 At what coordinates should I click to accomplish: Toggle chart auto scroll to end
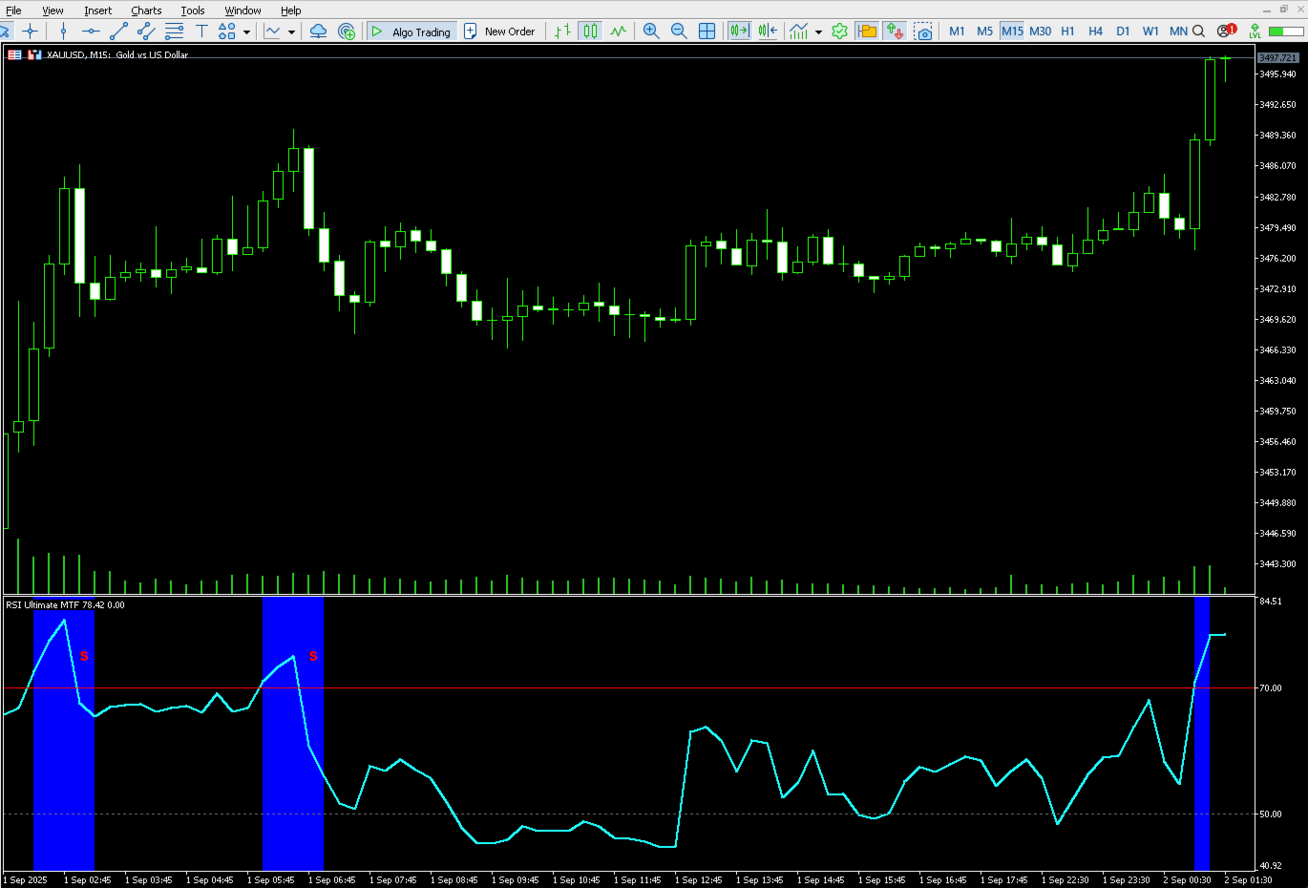click(739, 32)
